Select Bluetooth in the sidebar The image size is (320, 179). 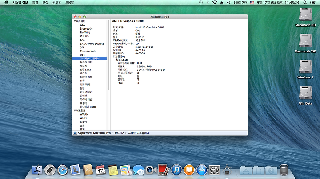(86, 29)
